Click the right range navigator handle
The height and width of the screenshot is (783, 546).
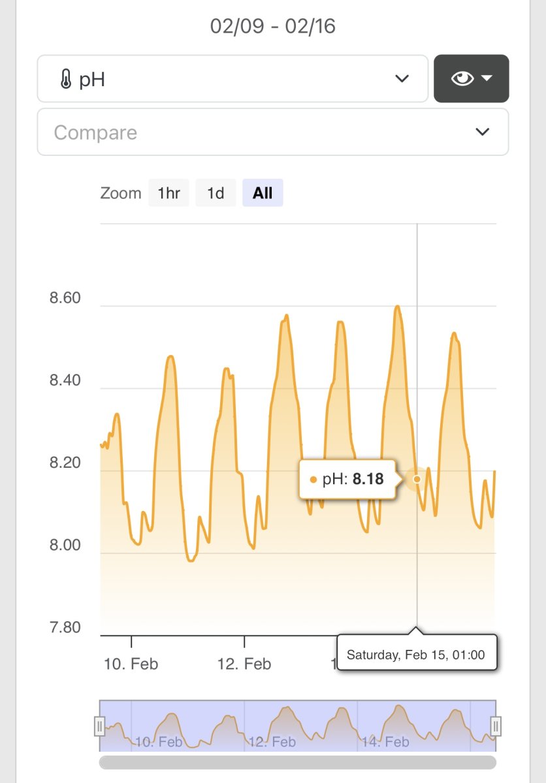[496, 726]
